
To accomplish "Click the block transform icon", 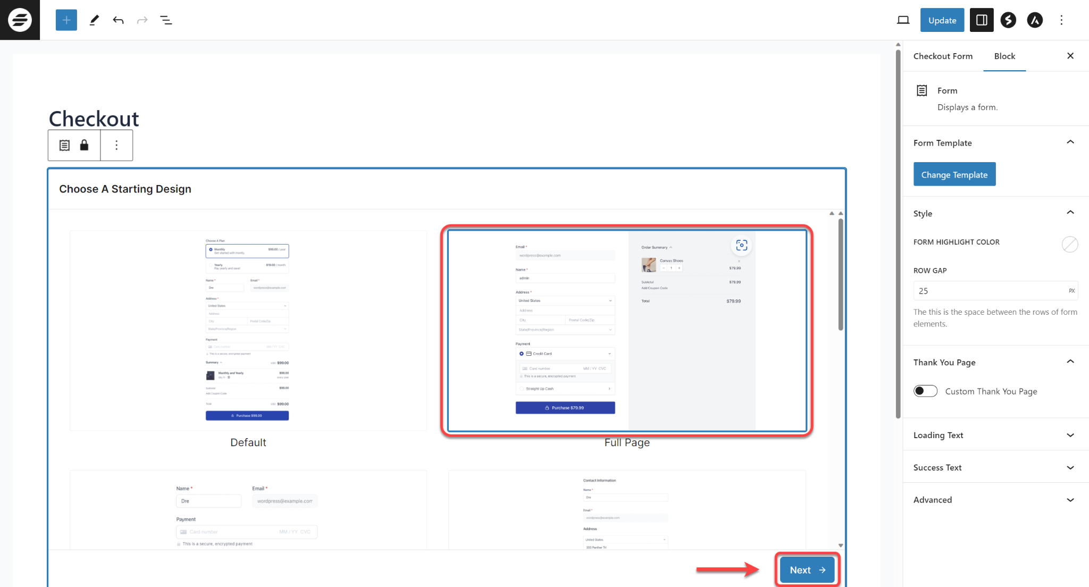I will tap(64, 145).
